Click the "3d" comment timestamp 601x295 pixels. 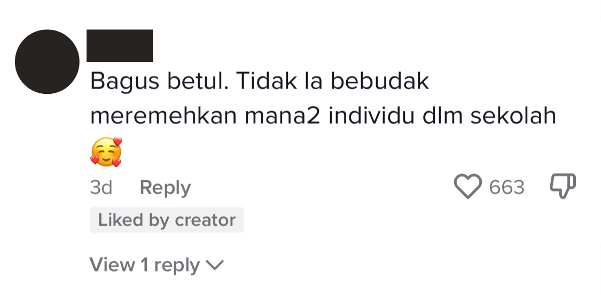101,188
